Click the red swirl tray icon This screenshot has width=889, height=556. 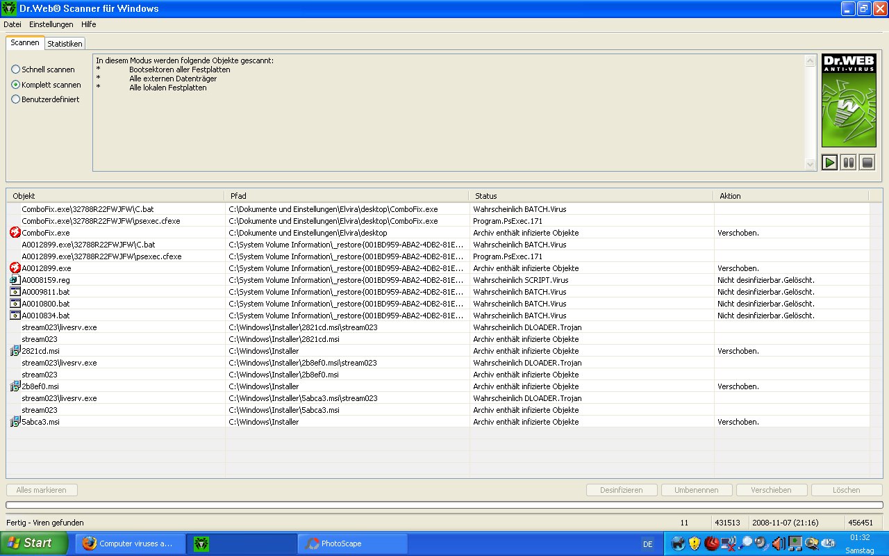point(711,543)
